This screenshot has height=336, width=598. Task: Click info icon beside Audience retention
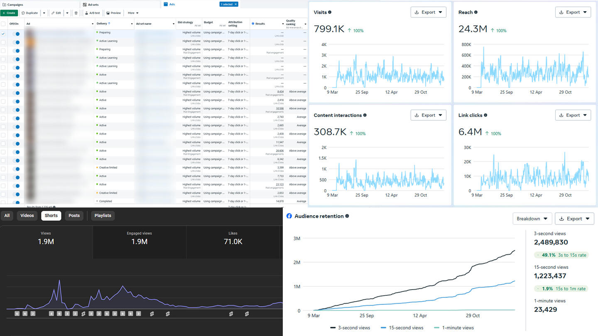click(x=347, y=216)
